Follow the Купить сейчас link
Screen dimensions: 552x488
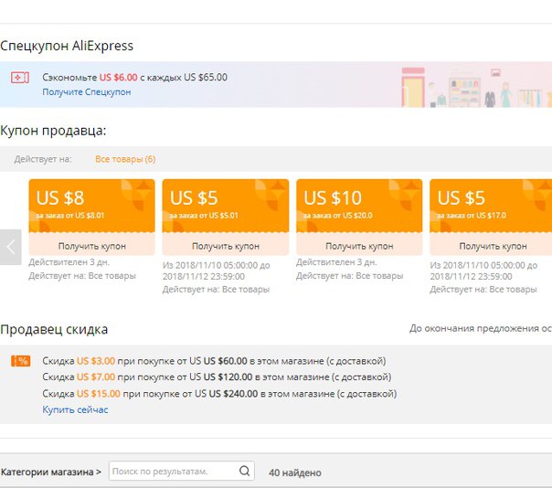point(75,409)
